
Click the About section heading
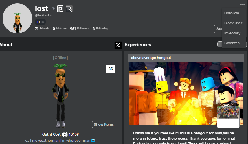coord(6,45)
